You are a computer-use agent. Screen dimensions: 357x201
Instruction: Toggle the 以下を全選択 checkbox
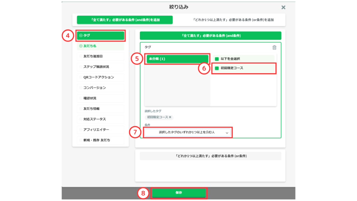point(217,59)
